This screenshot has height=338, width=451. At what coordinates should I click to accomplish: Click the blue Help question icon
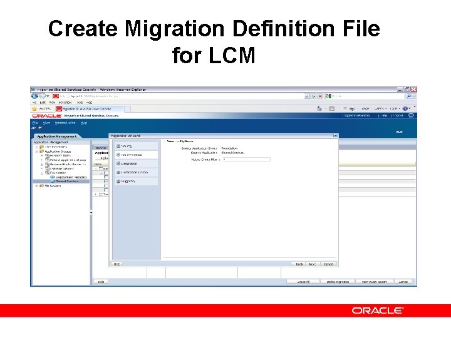point(405,109)
